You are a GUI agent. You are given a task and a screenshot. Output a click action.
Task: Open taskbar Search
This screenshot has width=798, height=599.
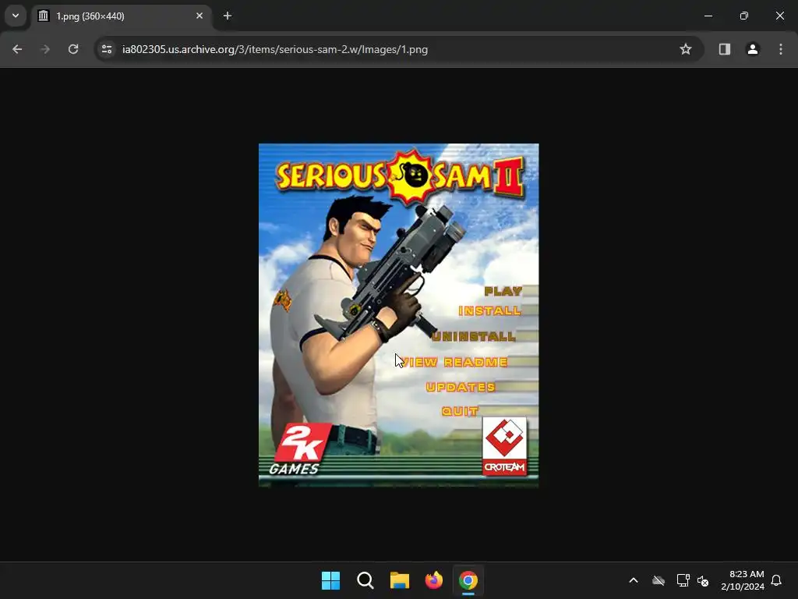coord(365,580)
